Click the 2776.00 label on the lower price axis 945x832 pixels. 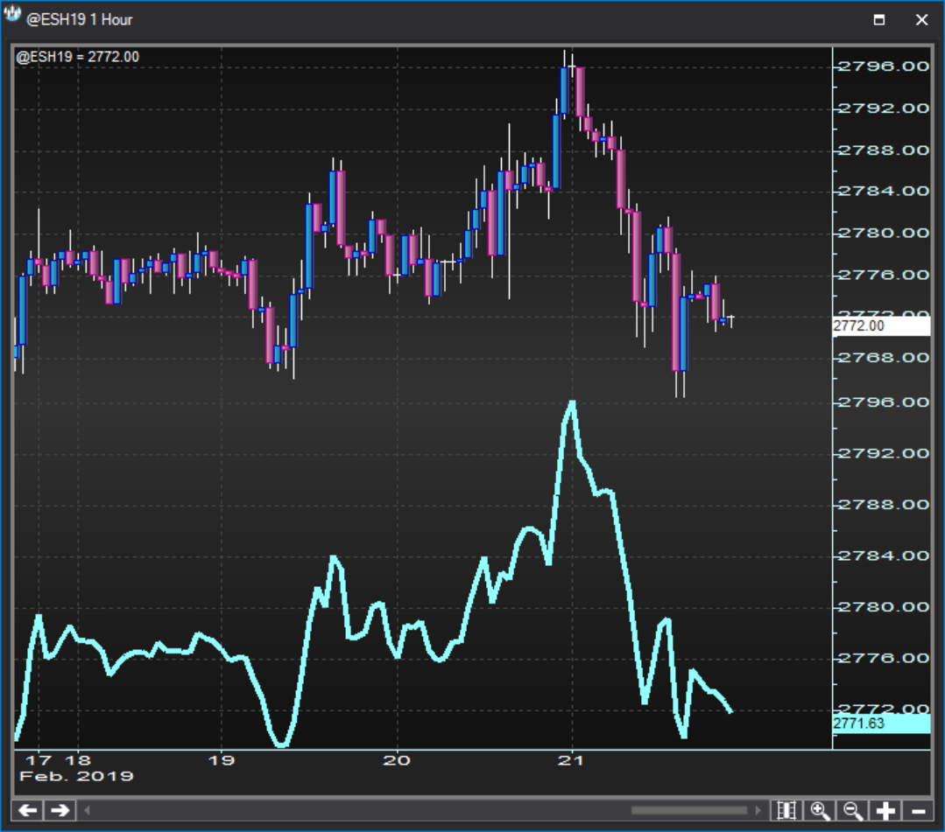[884, 658]
